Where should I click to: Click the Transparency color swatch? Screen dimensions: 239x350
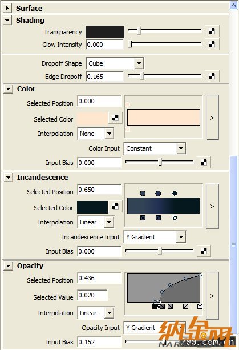point(105,32)
